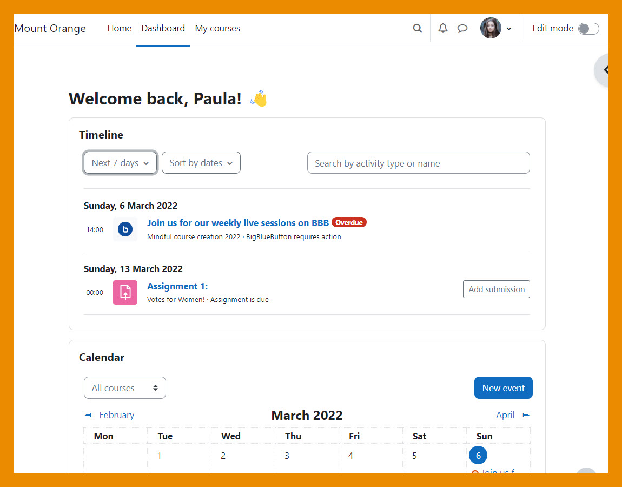The width and height of the screenshot is (622, 487).
Task: Go to February via the calendar link
Action: [115, 415]
